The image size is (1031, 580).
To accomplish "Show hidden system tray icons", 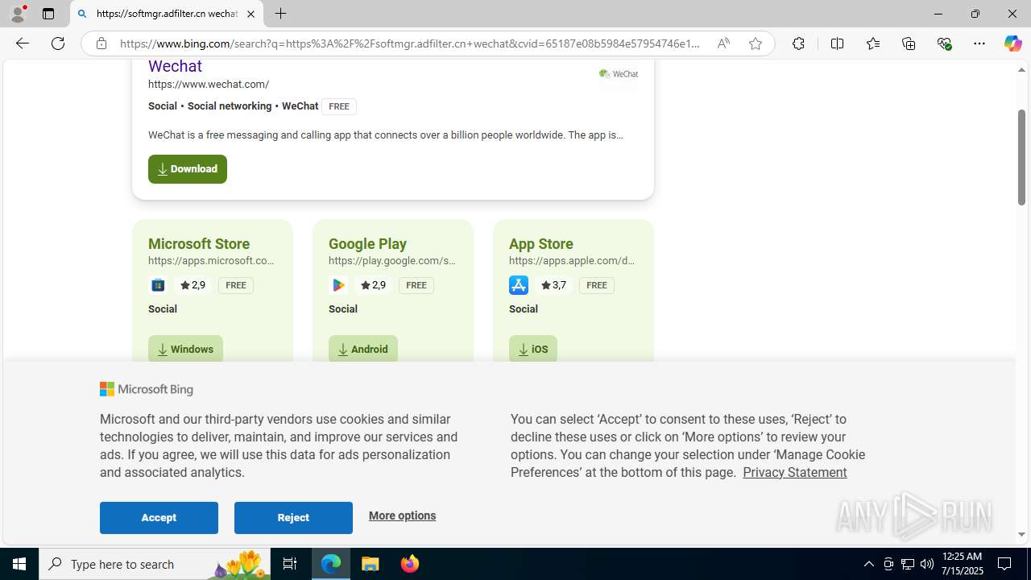I will [x=868, y=564].
